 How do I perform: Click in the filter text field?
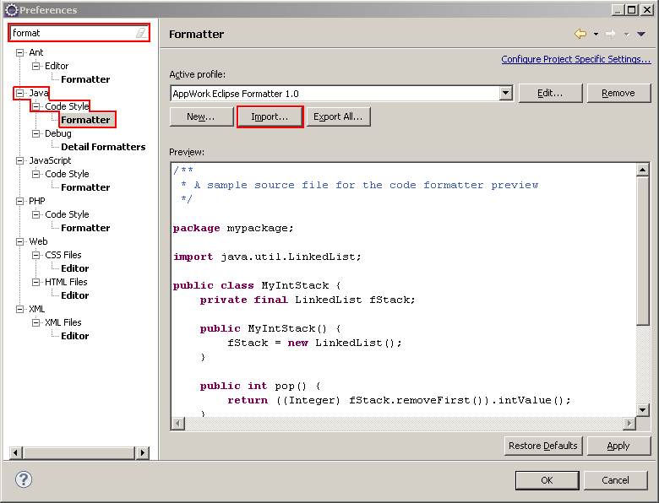coord(72,33)
